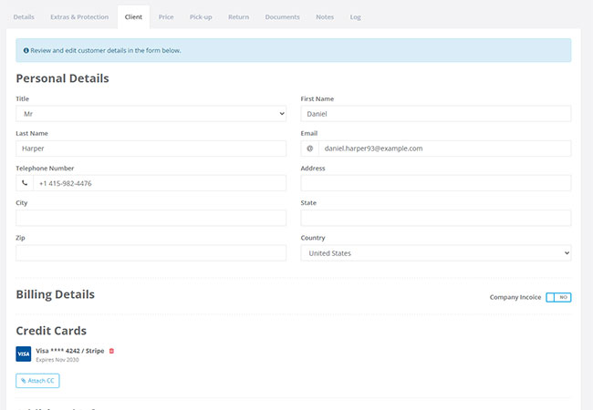593x410 pixels.
Task: Click the 'Credit Cards' heading
Action: click(51, 331)
